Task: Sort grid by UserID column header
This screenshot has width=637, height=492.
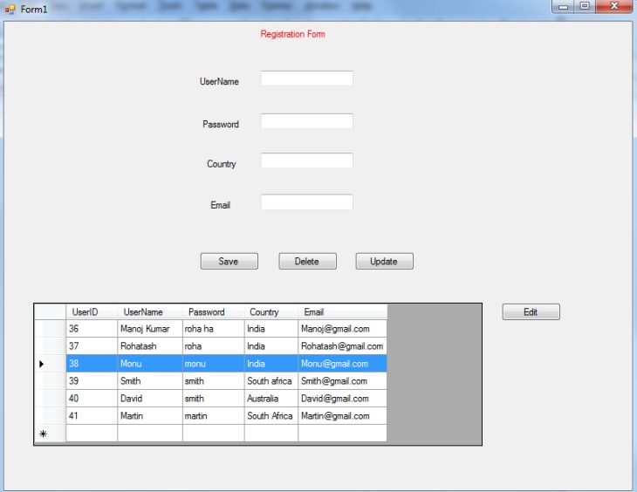Action: 92,312
